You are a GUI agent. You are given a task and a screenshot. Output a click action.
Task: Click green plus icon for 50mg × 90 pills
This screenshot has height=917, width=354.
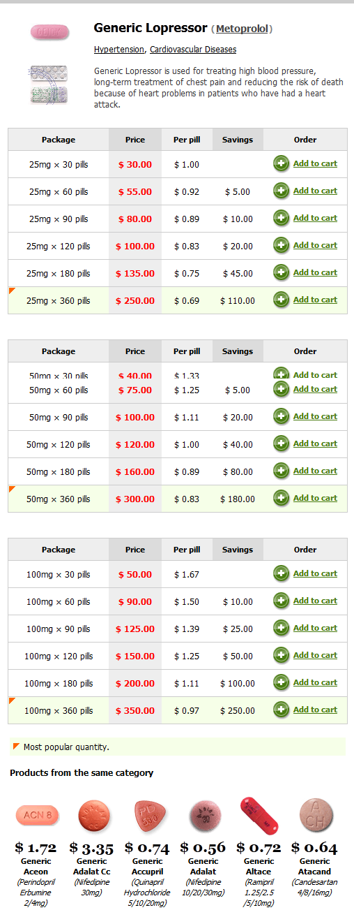(282, 417)
